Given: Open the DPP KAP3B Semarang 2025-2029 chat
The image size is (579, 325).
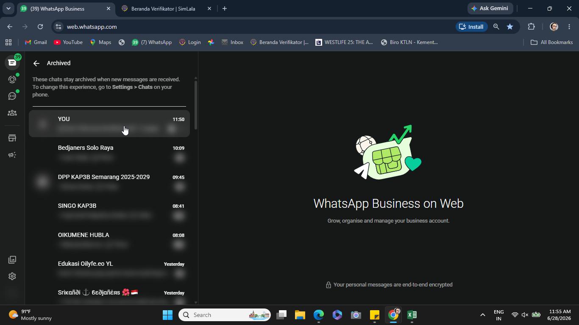Looking at the screenshot, I should 109,181.
